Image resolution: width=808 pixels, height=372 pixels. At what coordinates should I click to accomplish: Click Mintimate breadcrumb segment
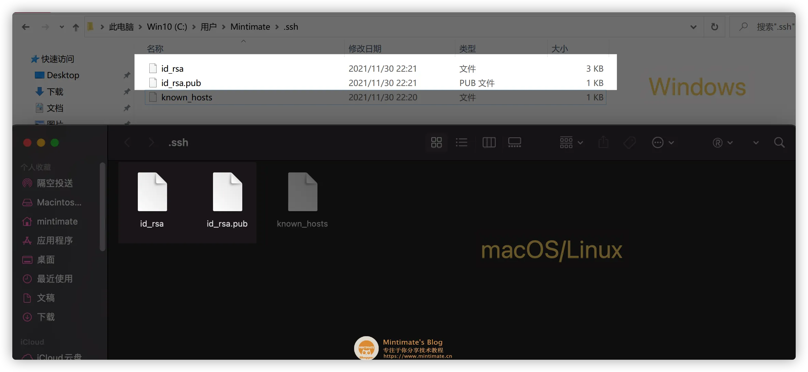click(250, 27)
